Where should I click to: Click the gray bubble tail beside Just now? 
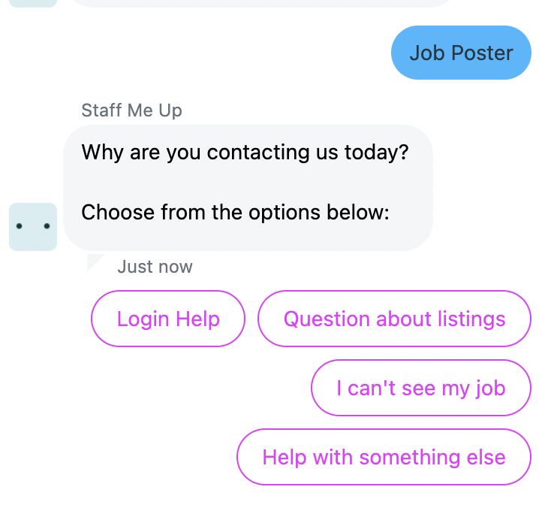coord(95,262)
